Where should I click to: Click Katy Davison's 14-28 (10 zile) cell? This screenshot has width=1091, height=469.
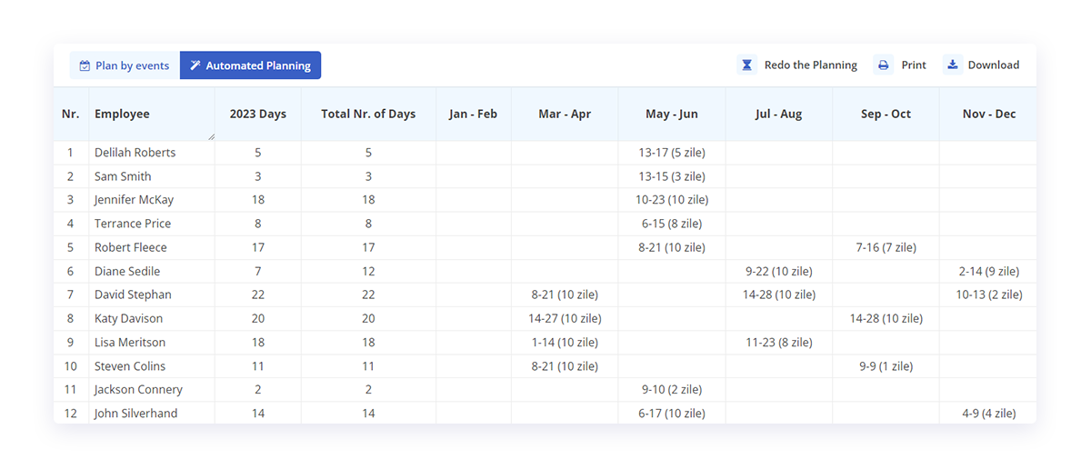886,318
